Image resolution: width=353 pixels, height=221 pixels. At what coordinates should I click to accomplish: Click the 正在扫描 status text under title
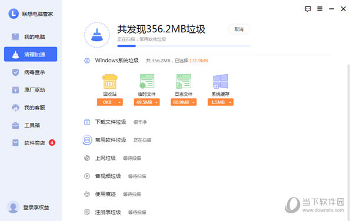(142, 39)
